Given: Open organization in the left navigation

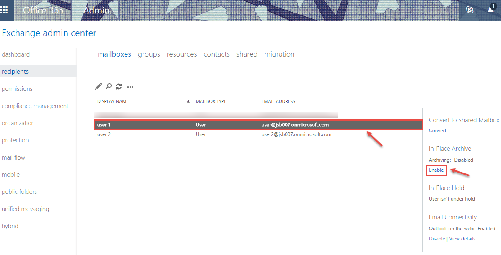Looking at the screenshot, I should (x=18, y=123).
